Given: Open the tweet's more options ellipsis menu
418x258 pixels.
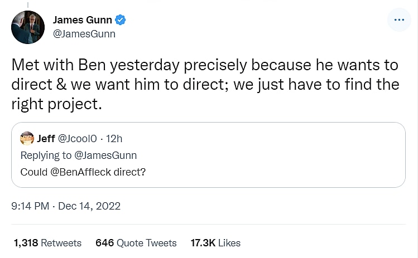Looking at the screenshot, I should 398,20.
